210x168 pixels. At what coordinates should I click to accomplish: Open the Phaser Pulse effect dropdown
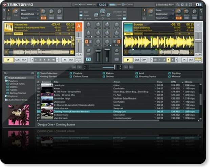(x=29, y=14)
